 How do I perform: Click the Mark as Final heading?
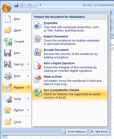[x=52, y=77]
